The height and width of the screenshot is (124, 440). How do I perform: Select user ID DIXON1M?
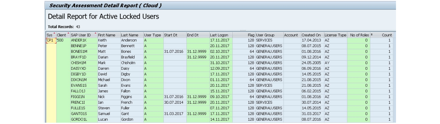click(84, 80)
